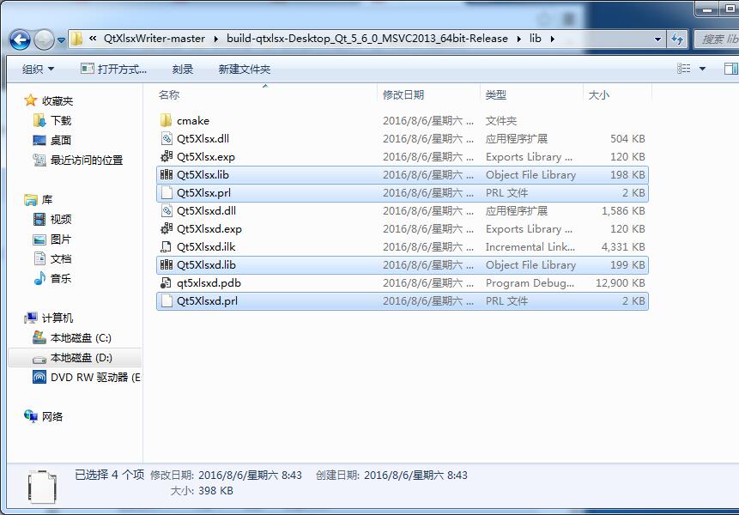This screenshot has height=515, width=739.
Task: Click the 文件夹 type of cmake
Action: point(501,121)
